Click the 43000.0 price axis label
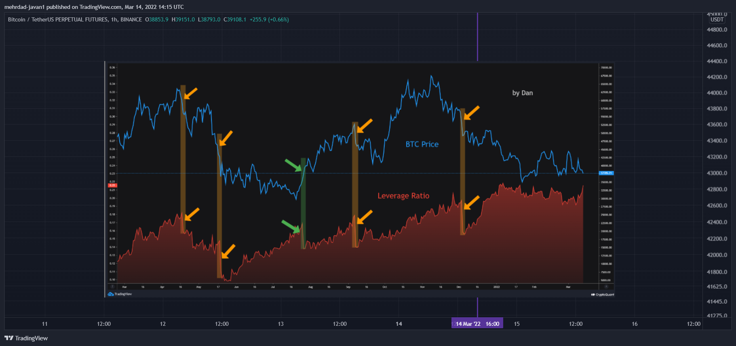Viewport: 736px width, 346px height. 717,173
